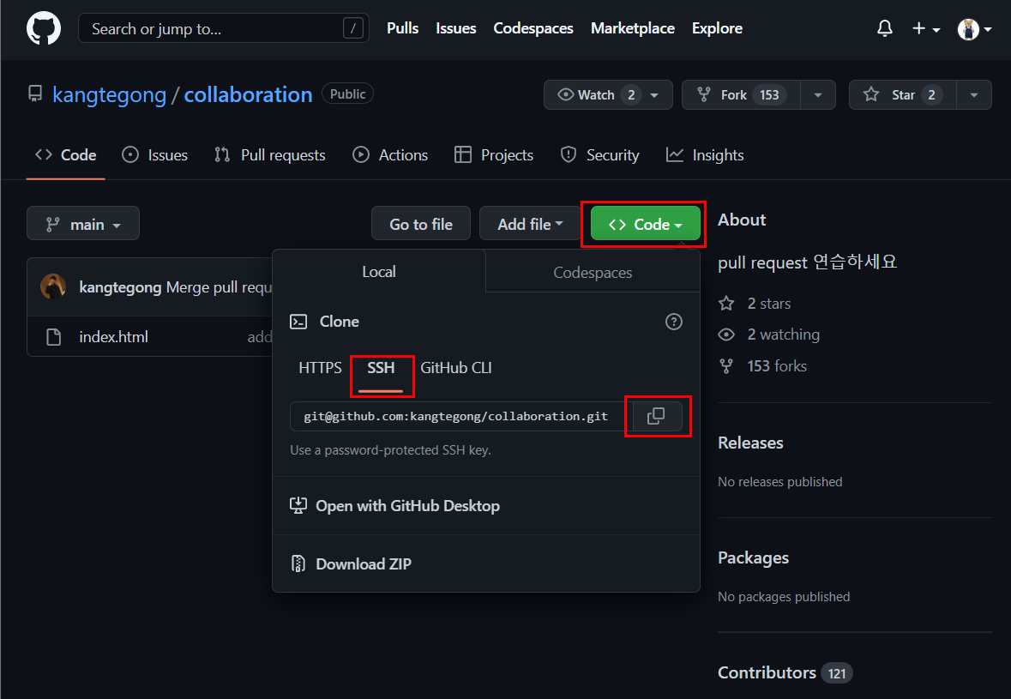
Task: Open the kangtegong commit author link
Action: click(120, 287)
